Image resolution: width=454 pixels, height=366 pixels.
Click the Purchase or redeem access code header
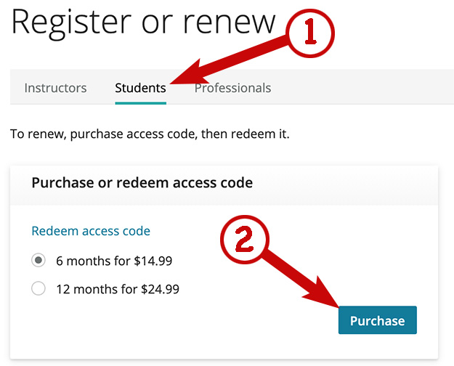click(142, 183)
